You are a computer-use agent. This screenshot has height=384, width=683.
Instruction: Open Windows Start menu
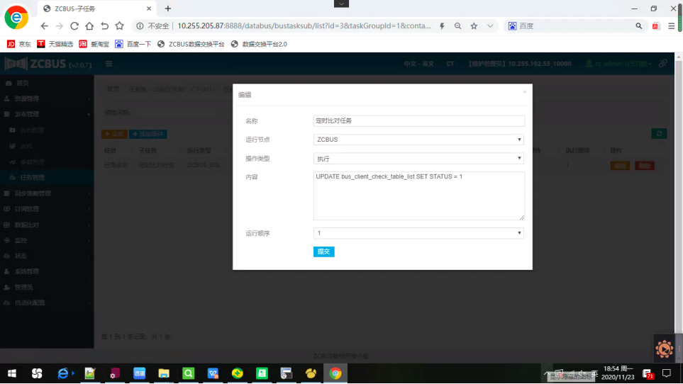12,373
